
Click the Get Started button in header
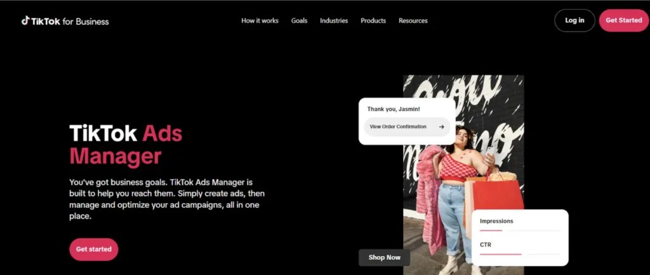click(624, 20)
